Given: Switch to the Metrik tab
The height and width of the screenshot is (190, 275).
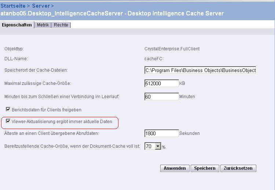Looking at the screenshot, I should click(x=43, y=25).
